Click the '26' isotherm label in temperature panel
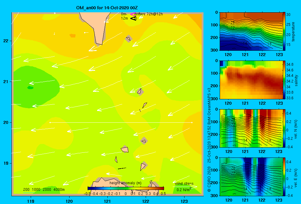The height and width of the screenshot is (204, 301). point(233,23)
